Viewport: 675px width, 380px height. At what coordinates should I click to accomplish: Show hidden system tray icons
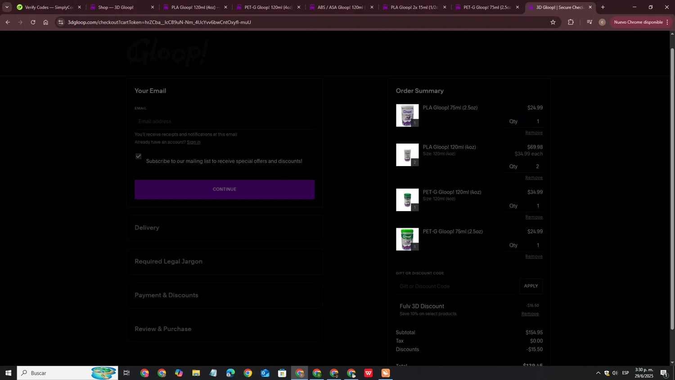click(598, 373)
